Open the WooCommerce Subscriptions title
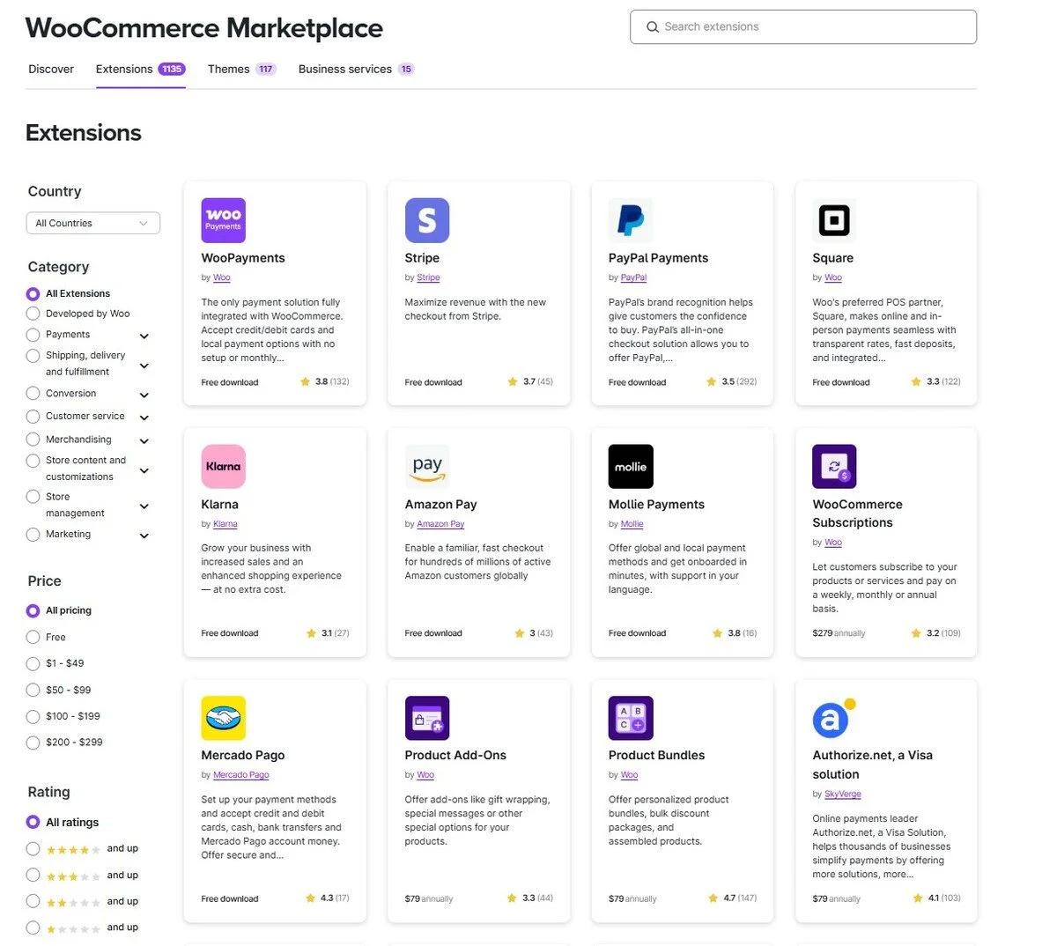 (857, 514)
